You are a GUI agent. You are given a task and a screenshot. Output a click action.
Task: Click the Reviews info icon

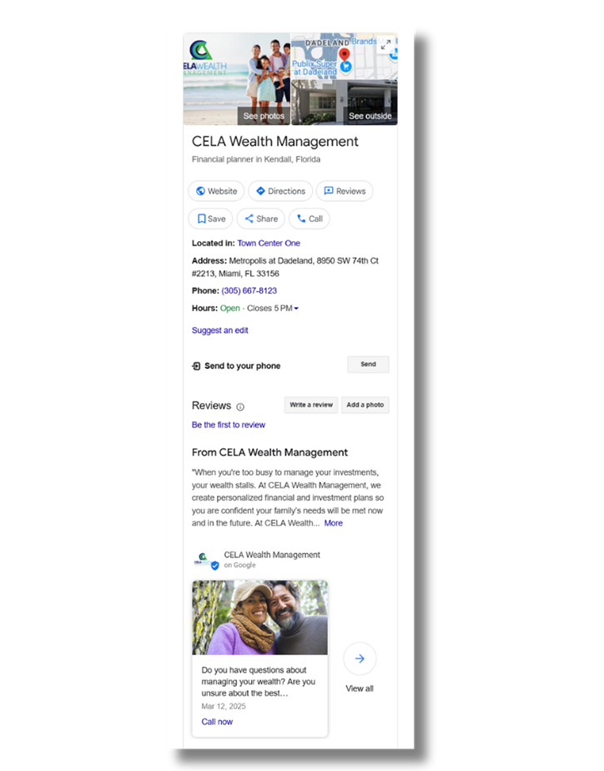tap(240, 406)
